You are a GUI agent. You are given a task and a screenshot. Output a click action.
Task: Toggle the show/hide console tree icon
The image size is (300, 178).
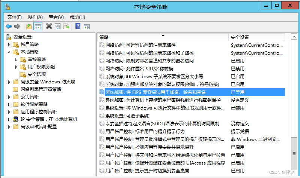pyautogui.click(x=38, y=26)
